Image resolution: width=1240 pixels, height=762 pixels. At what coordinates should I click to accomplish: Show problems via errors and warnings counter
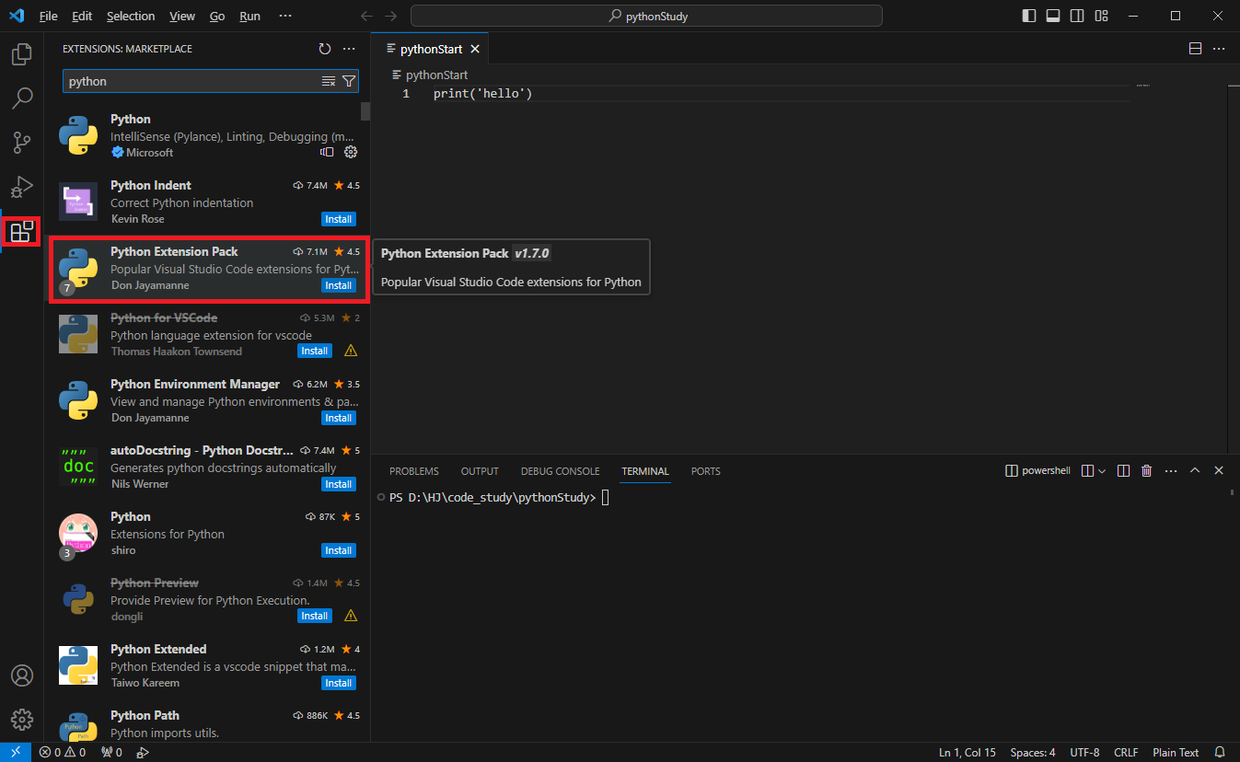[63, 753]
